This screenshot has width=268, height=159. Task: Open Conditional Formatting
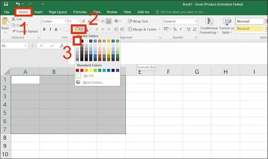[209, 26]
